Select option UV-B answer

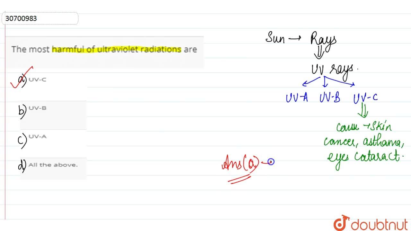(37, 108)
